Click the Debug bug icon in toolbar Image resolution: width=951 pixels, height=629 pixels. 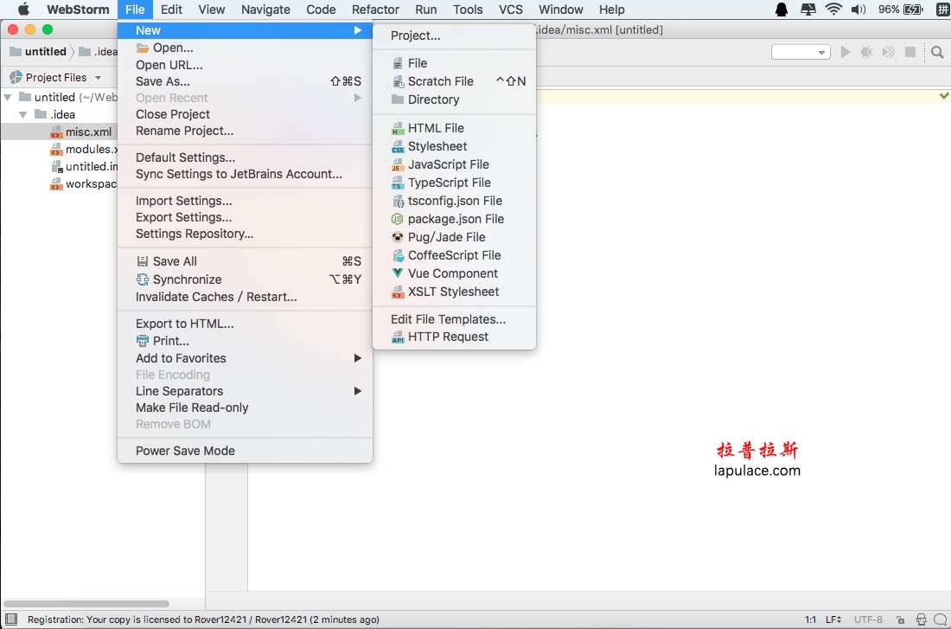[x=866, y=52]
